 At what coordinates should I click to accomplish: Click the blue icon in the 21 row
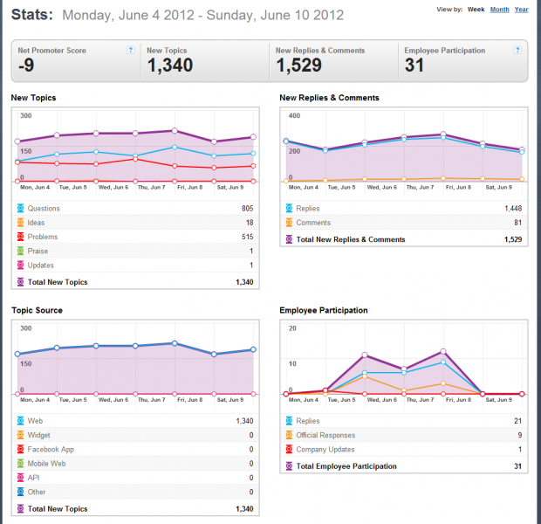[289, 421]
